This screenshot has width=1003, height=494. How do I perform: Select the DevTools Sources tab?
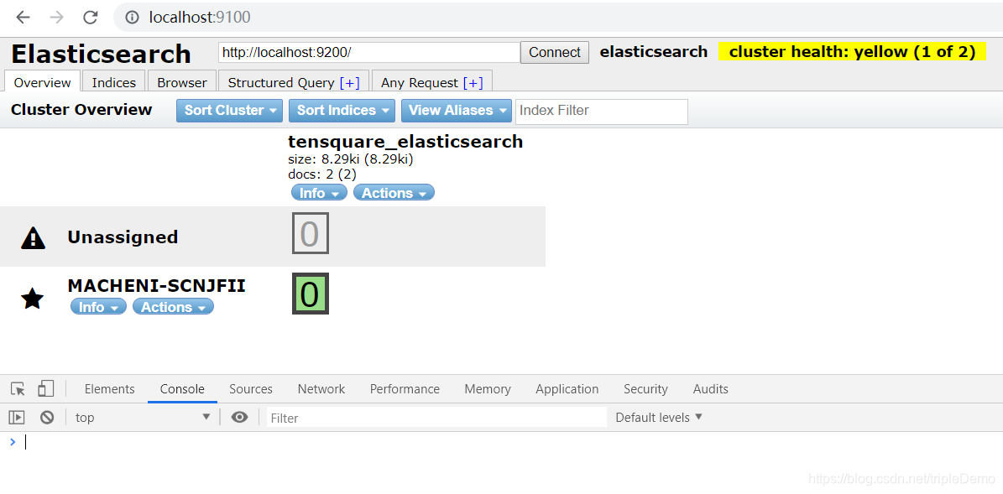[x=251, y=388]
